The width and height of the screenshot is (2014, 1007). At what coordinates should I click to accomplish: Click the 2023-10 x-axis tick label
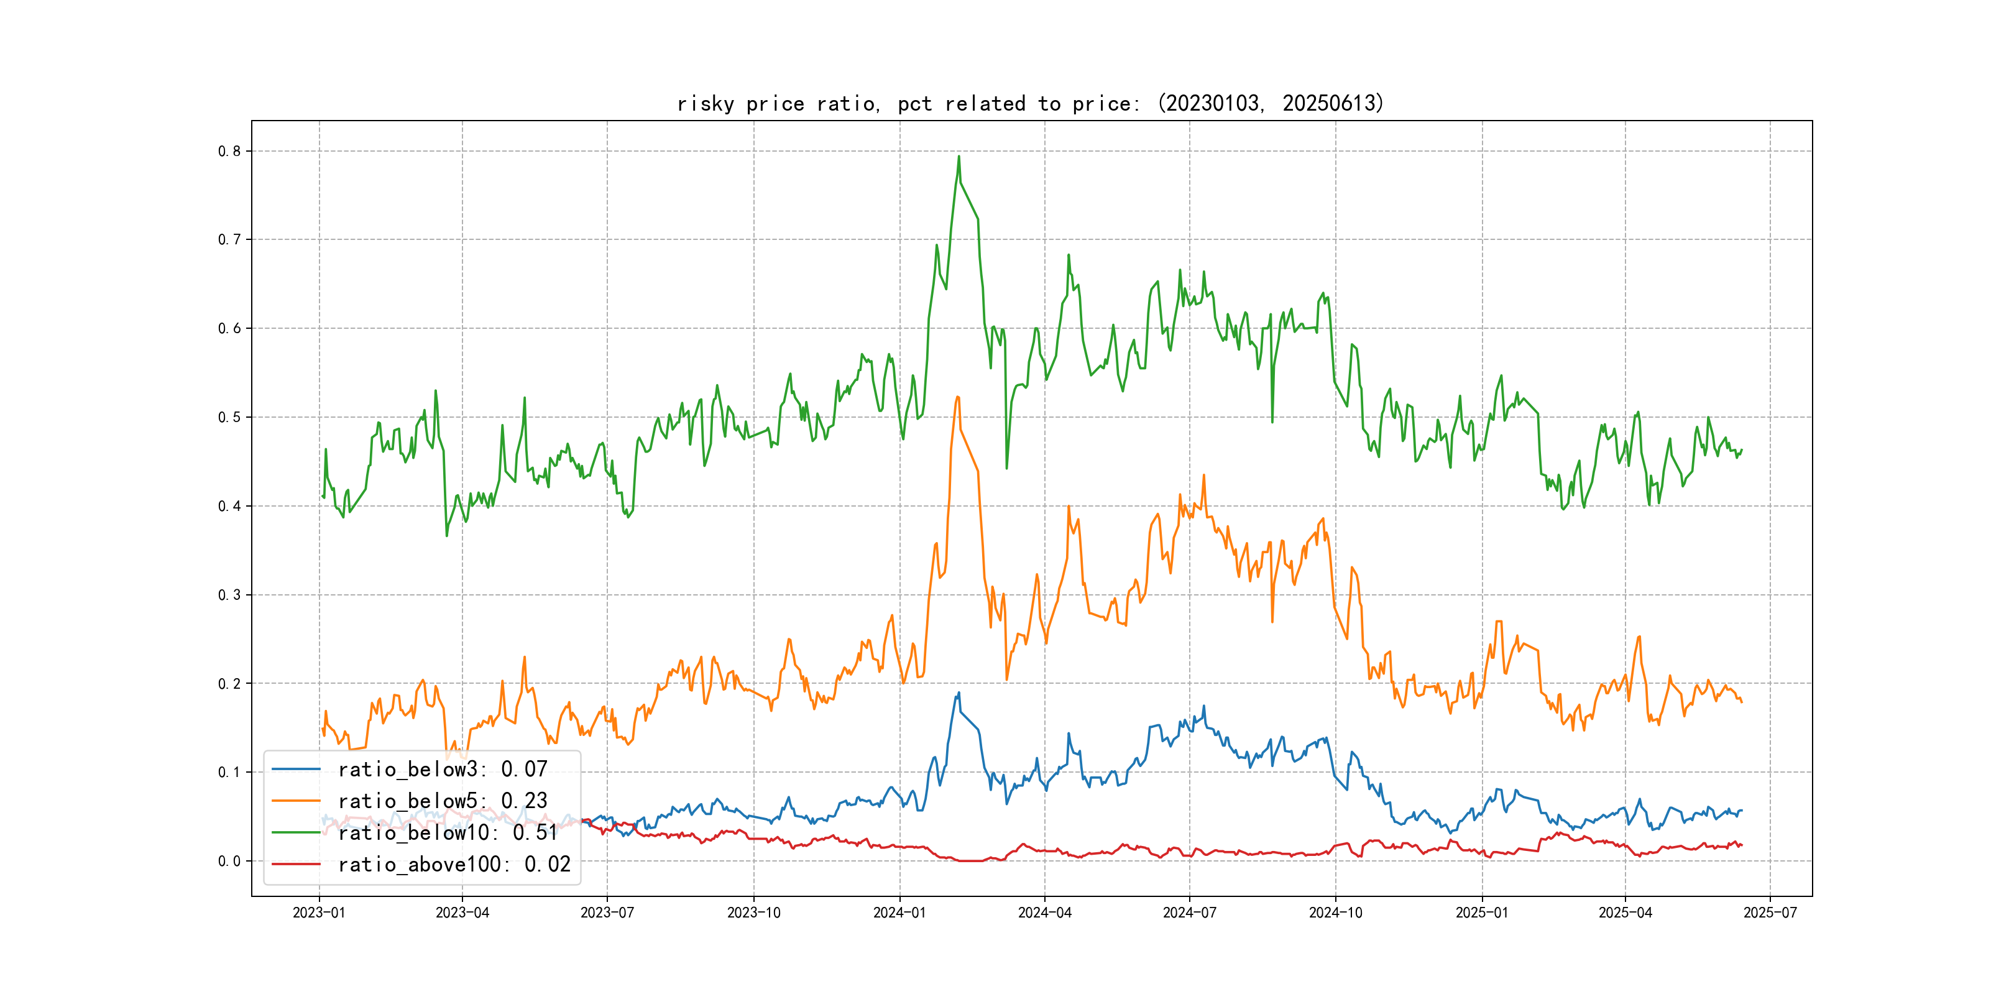click(753, 913)
